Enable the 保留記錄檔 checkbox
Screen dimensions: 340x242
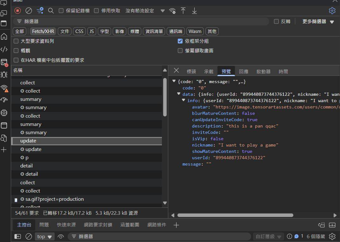click(x=61, y=11)
